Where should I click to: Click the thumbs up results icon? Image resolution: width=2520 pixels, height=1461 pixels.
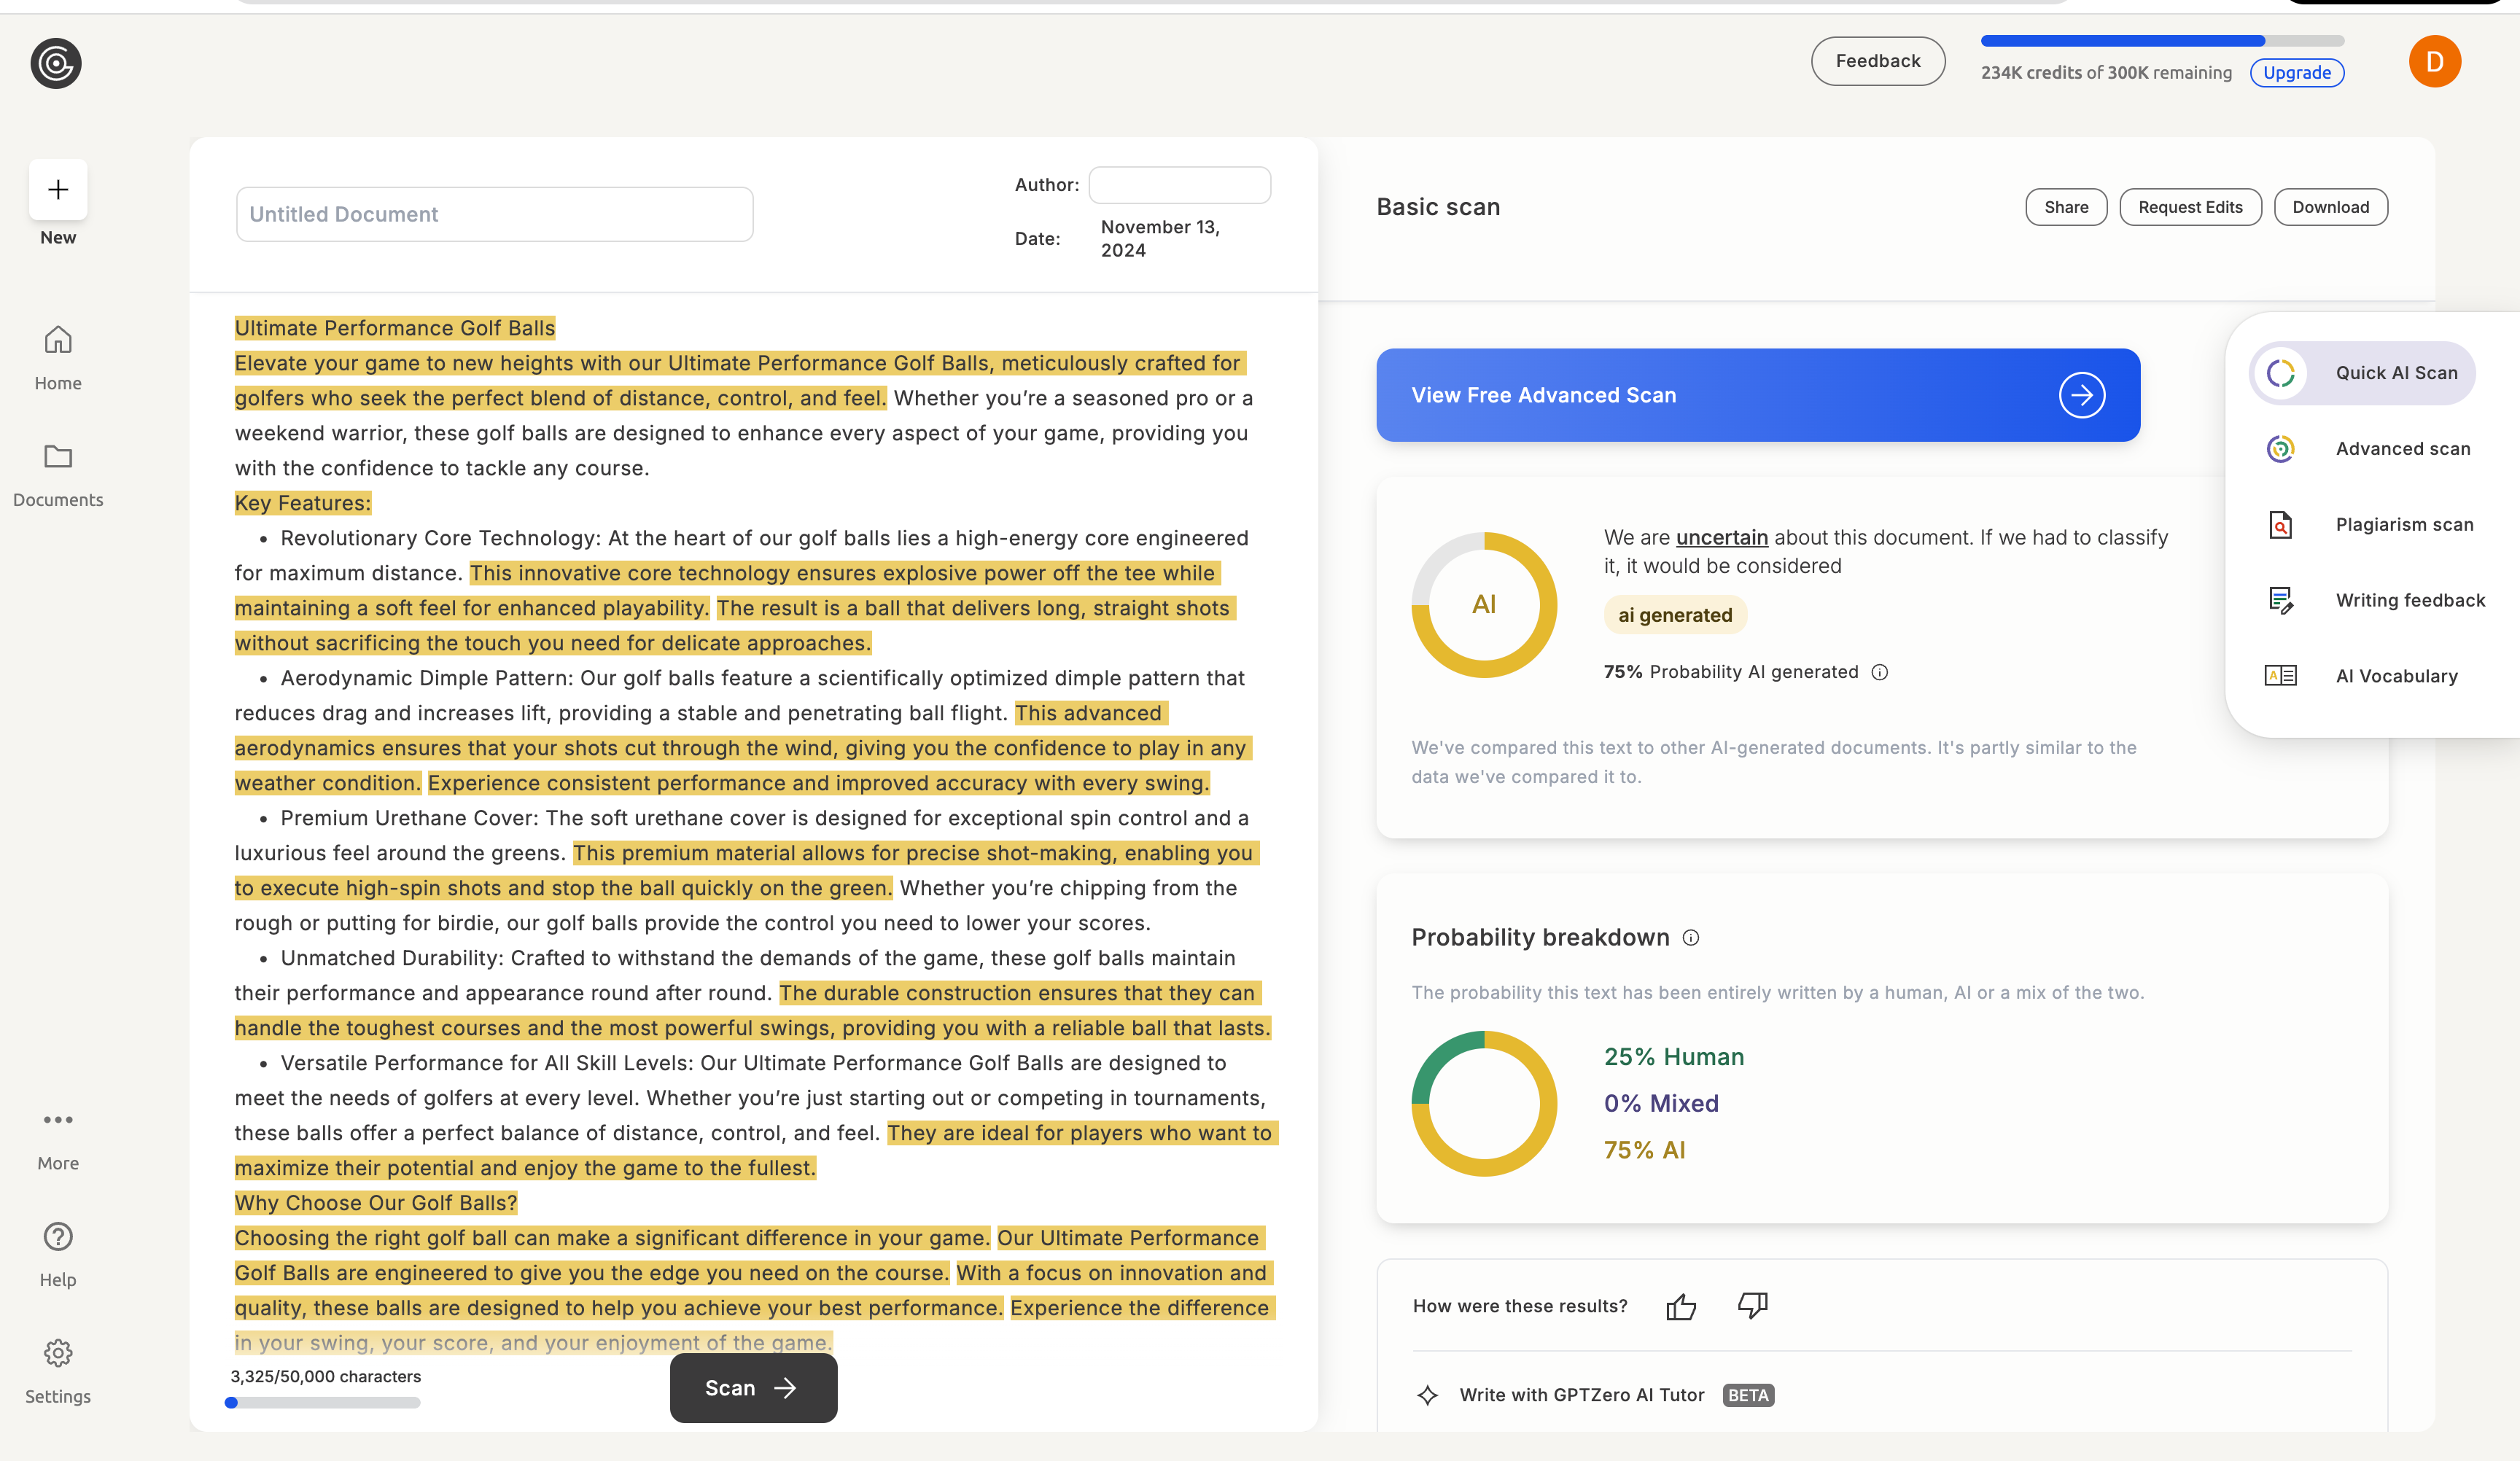(x=1681, y=1306)
